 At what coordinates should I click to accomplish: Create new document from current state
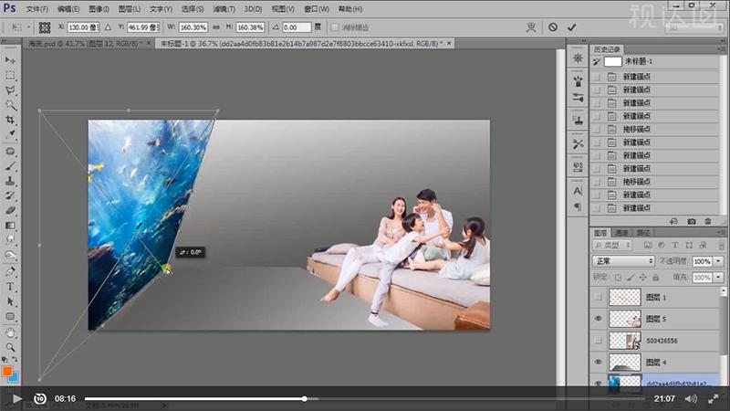click(x=673, y=221)
